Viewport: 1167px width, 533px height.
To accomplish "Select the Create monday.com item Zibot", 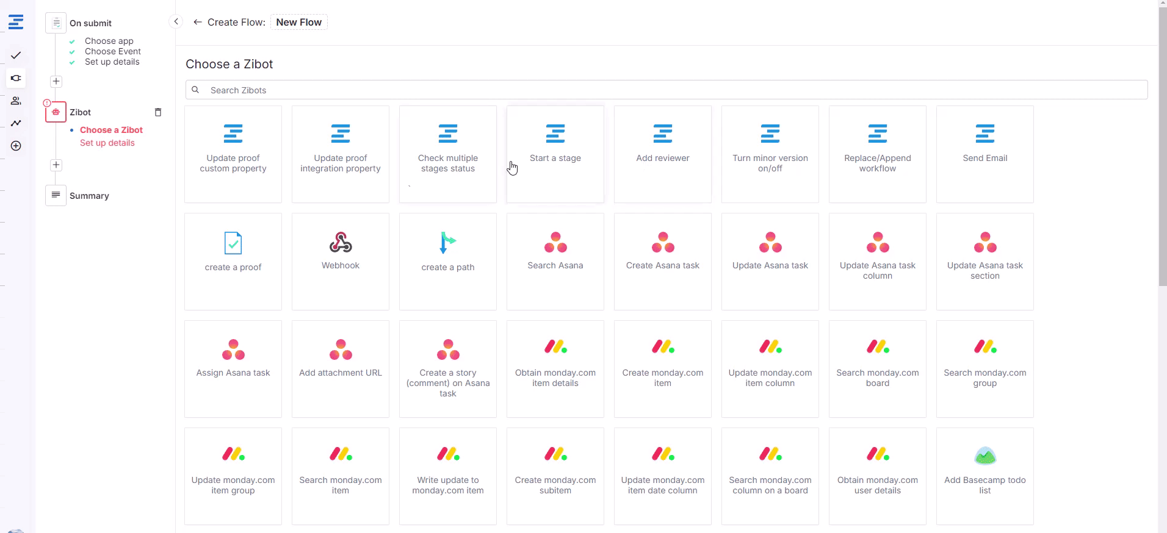I will tap(663, 369).
